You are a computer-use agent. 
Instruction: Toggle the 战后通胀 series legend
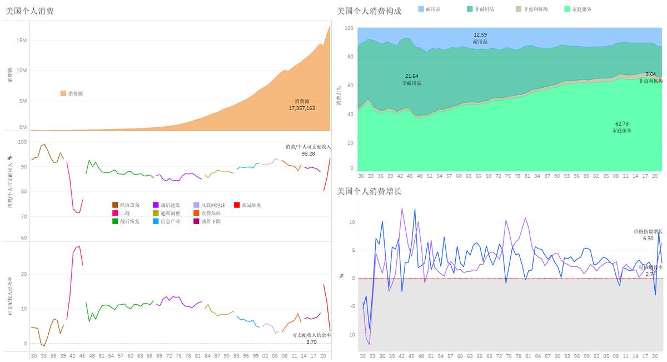(x=156, y=205)
